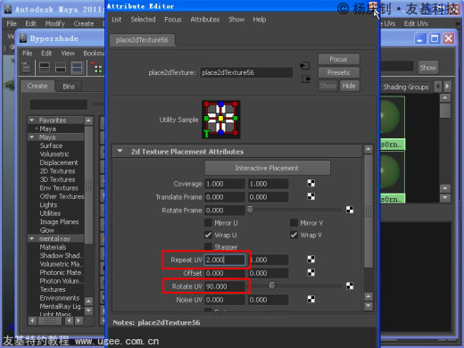Screen dimensions: 464x348
Task: Adjust the Rotate UV slider handle
Action: [x=272, y=286]
